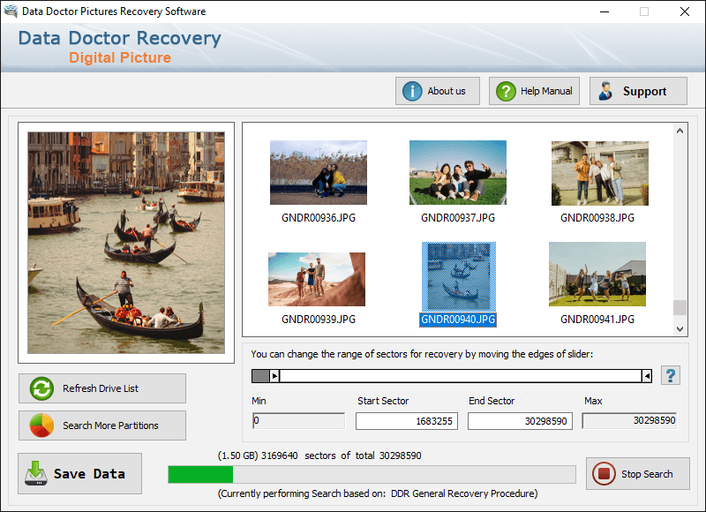
Task: Click the GNDR00936.JPG file name label
Action: pyautogui.click(x=319, y=218)
